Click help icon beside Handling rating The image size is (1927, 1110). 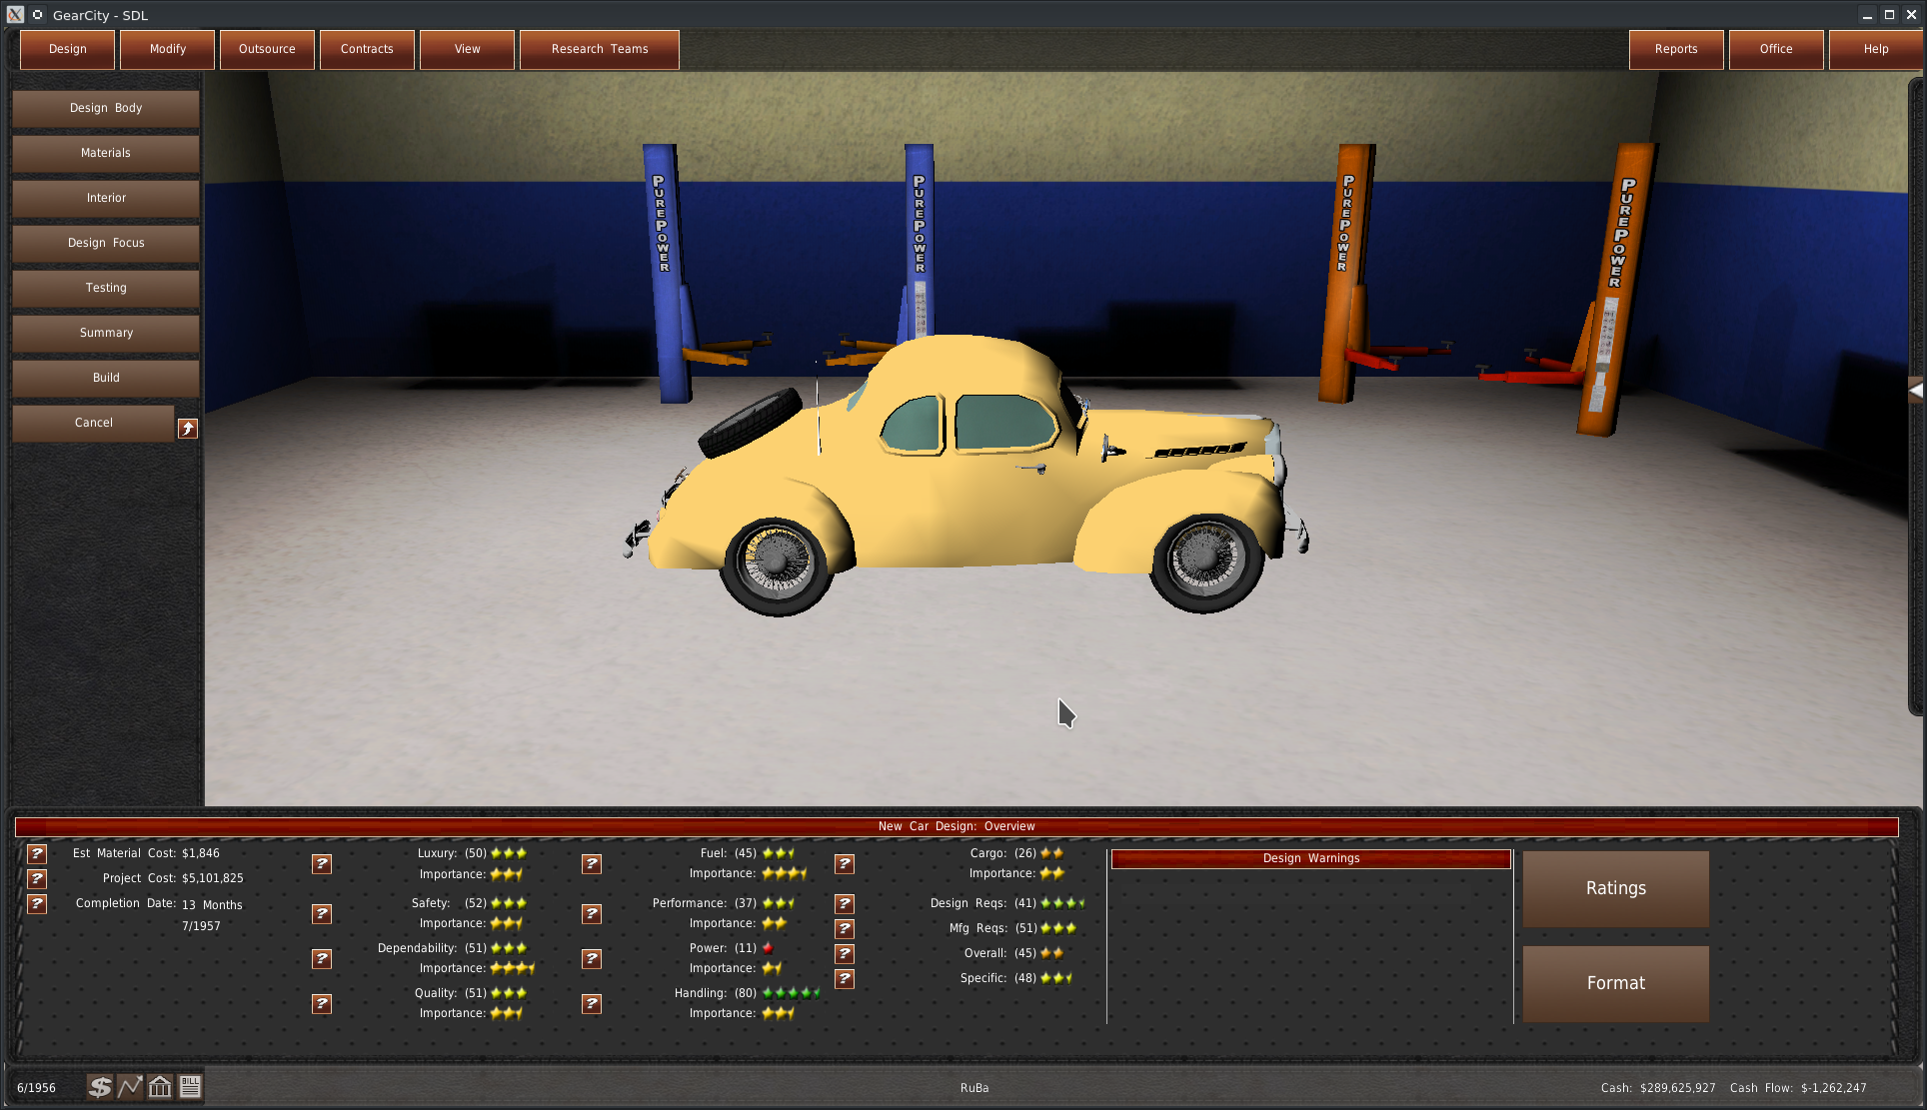pyautogui.click(x=592, y=1003)
